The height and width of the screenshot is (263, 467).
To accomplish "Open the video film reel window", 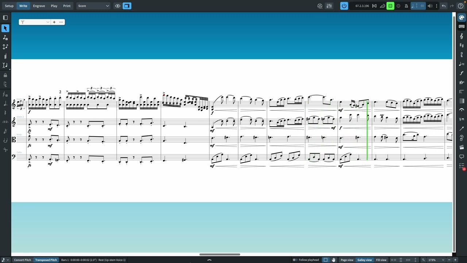I will (x=320, y=6).
